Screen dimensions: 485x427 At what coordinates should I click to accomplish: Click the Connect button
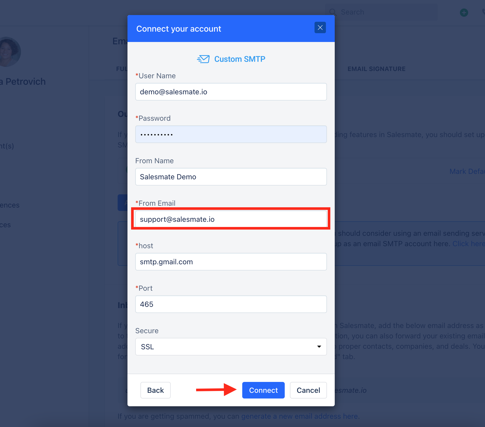(263, 390)
